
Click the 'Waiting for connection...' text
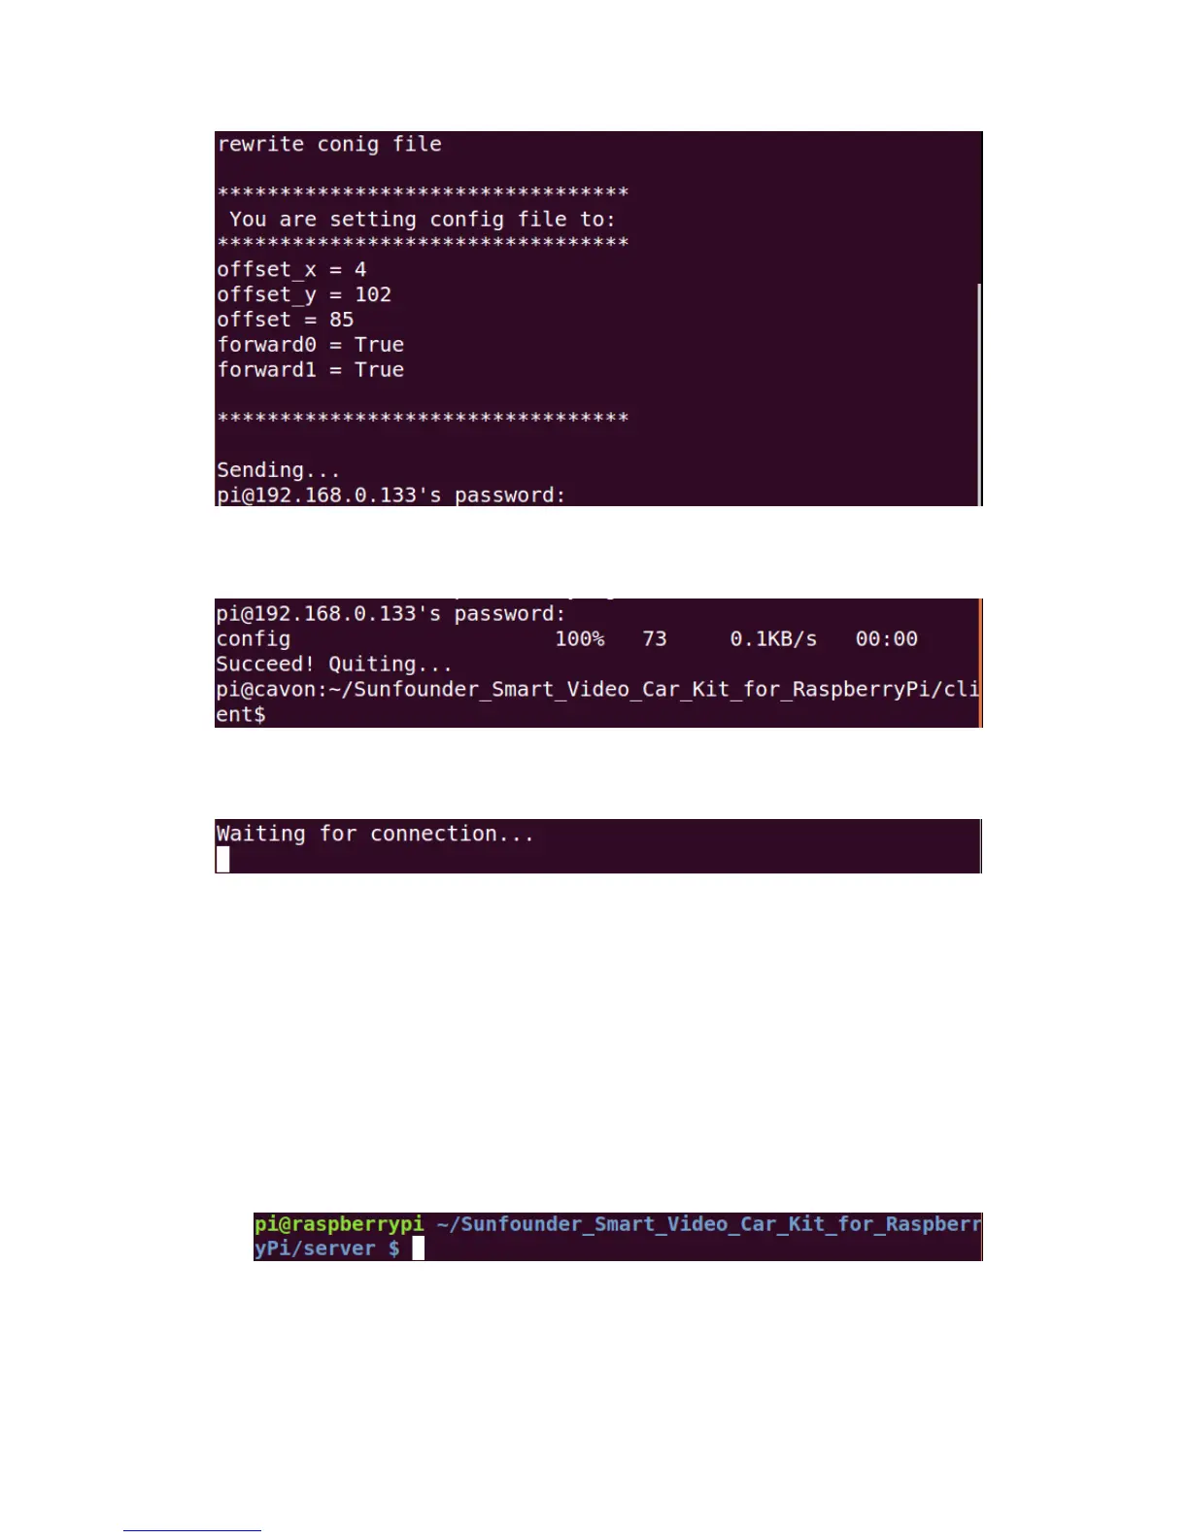[375, 834]
